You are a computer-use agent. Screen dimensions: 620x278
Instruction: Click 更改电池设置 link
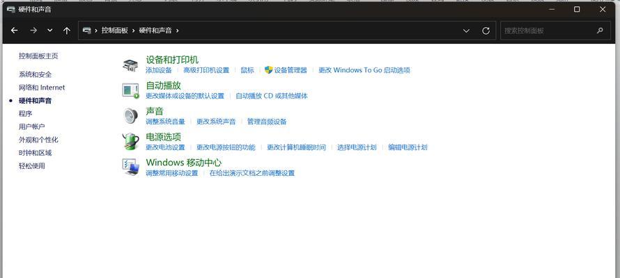pos(165,147)
